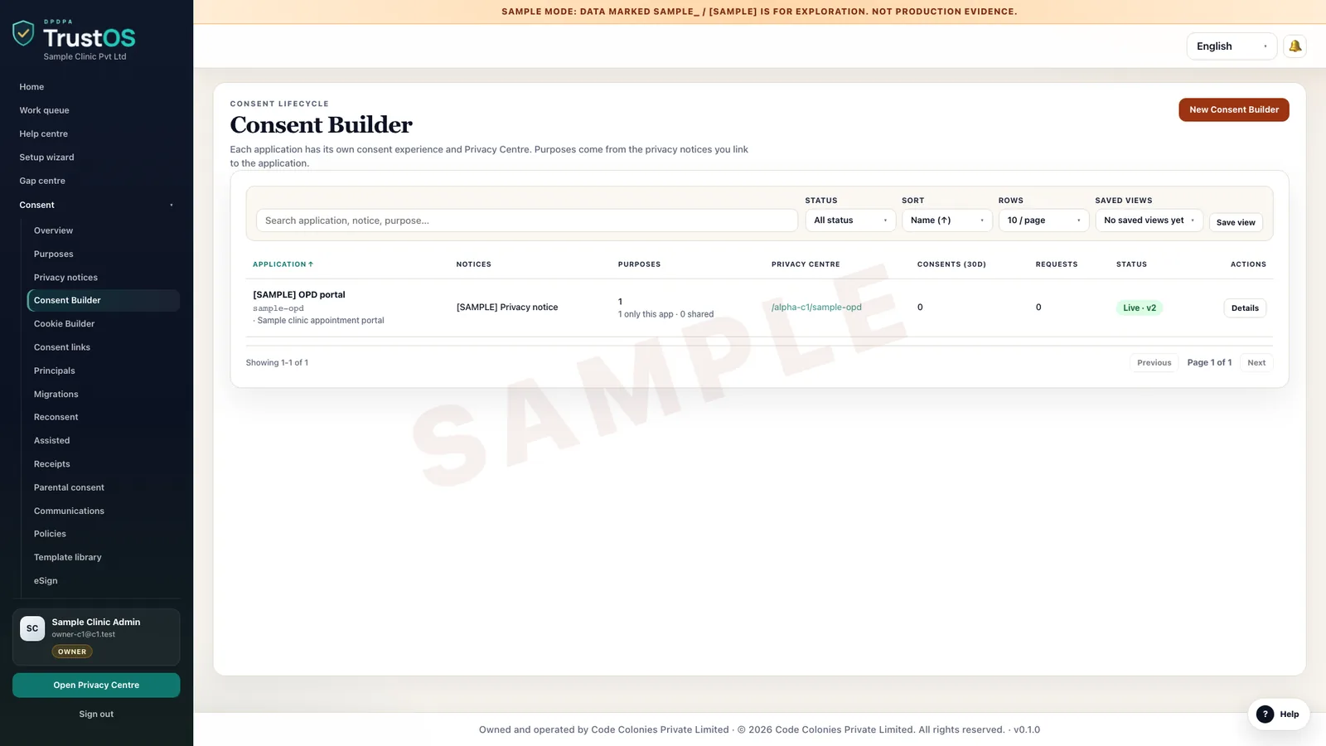Click the New Consent Builder button
This screenshot has height=746, width=1326.
tap(1234, 109)
